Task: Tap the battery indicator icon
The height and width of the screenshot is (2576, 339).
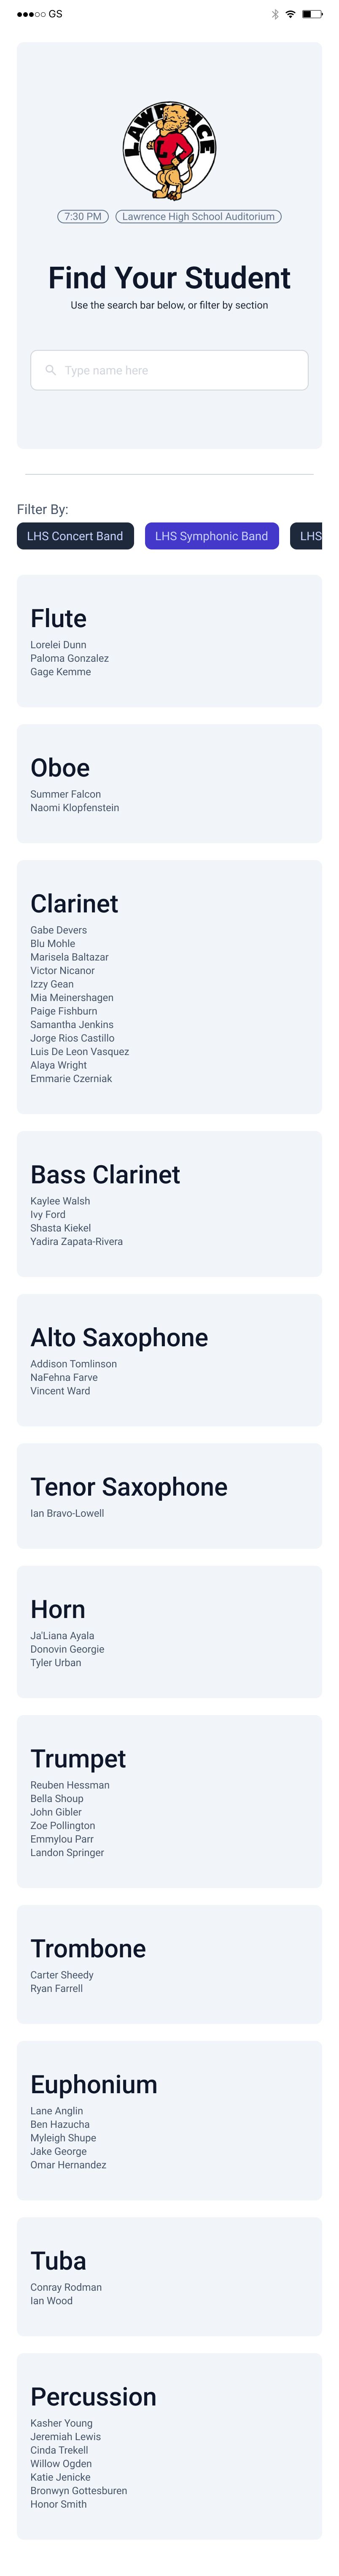Action: tap(312, 14)
